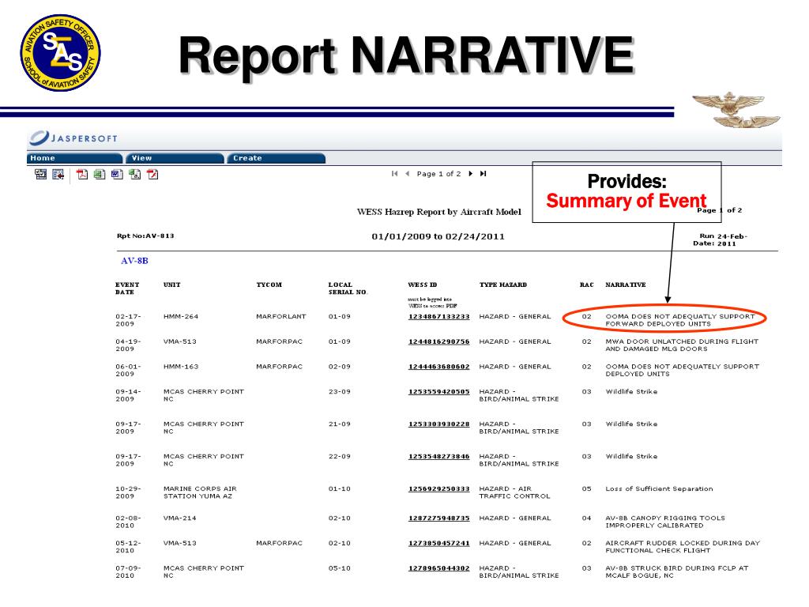809x607 pixels.
Task: Click the 'Rpt No:AV-813' text
Action: [145, 236]
